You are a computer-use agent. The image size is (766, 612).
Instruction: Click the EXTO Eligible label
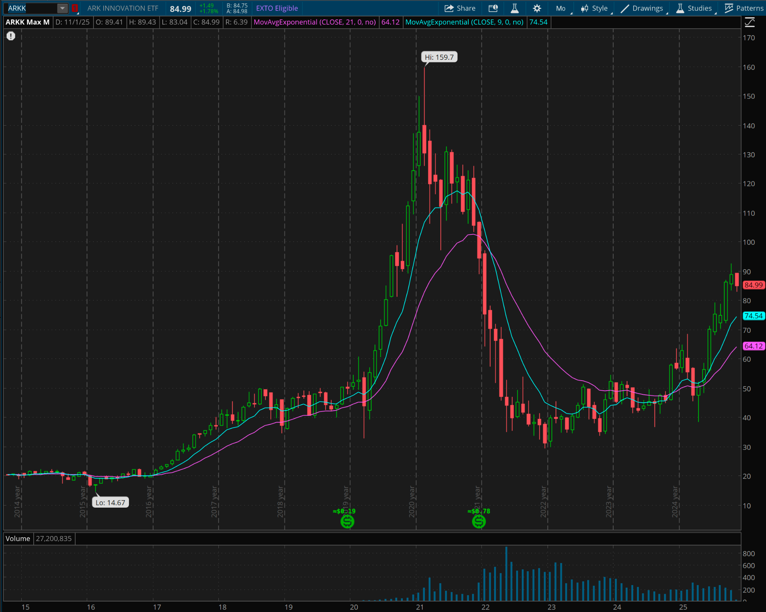click(277, 8)
